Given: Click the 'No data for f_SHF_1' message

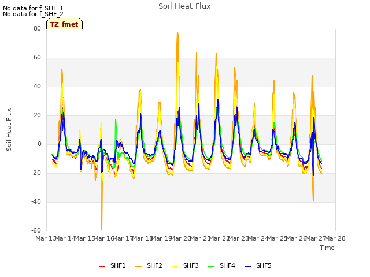Looking at the screenshot, I should point(33,8).
